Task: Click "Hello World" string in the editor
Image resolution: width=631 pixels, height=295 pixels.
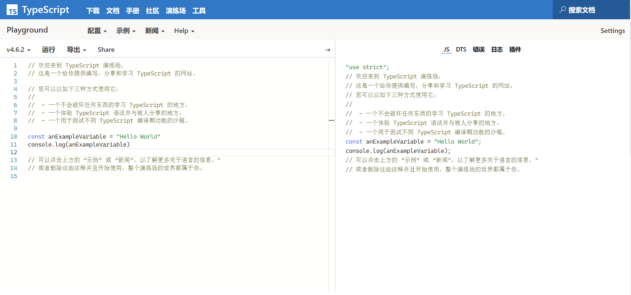Action: coord(138,137)
